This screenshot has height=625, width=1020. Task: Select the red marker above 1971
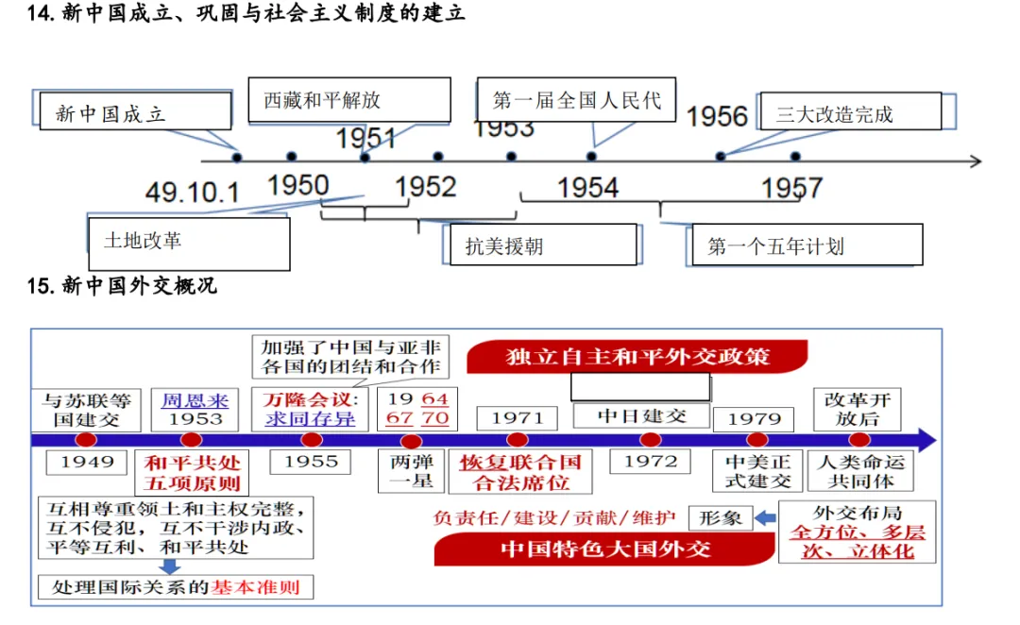coord(518,438)
